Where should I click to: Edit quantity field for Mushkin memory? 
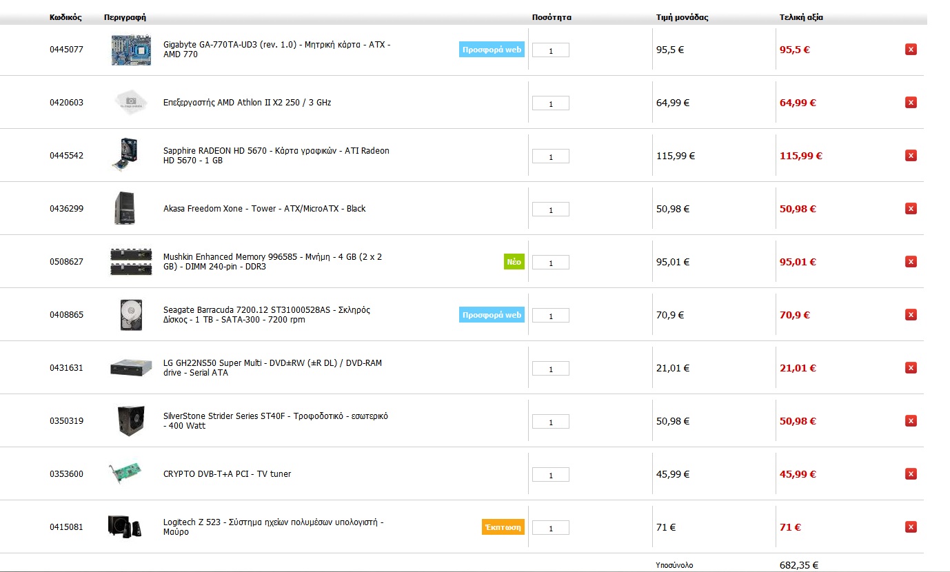[551, 263]
